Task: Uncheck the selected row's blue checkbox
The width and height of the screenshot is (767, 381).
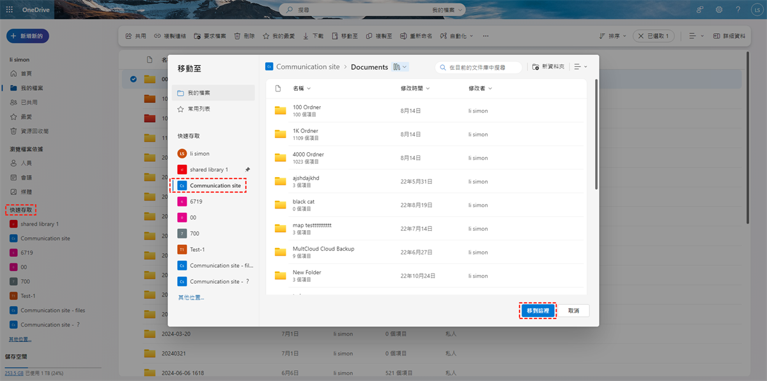Action: [134, 79]
